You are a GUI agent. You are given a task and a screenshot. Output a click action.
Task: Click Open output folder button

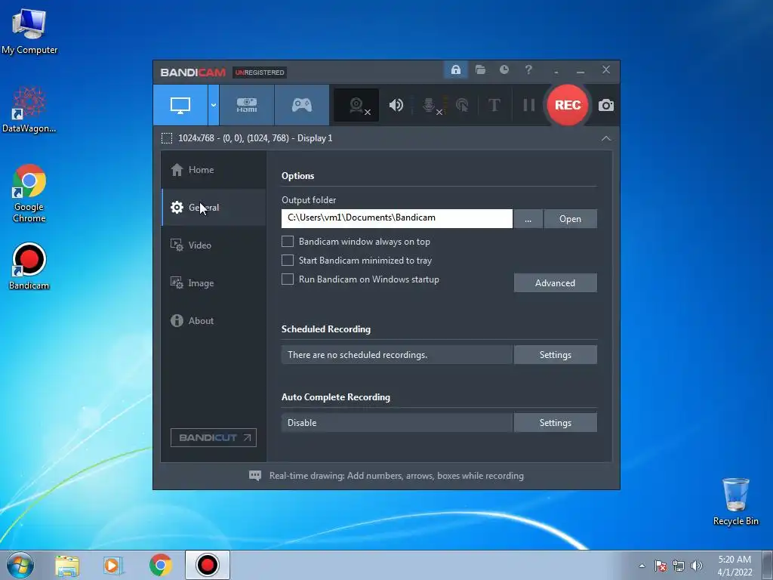click(x=571, y=218)
